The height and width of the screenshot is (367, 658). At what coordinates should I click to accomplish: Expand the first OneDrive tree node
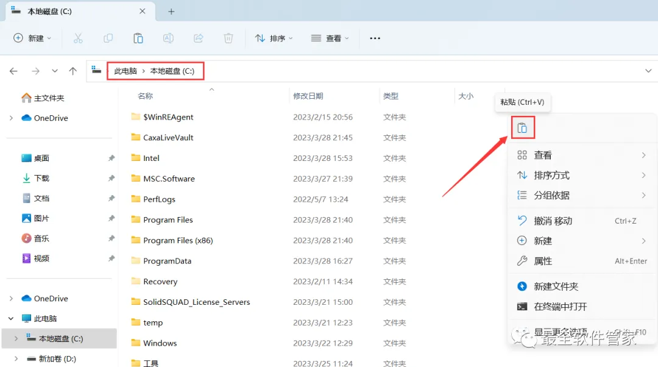pos(12,118)
